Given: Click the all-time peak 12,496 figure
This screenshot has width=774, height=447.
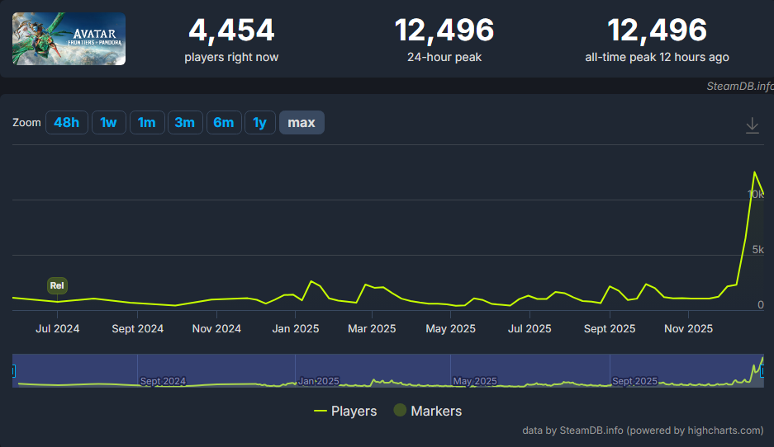Looking at the screenshot, I should click(657, 31).
